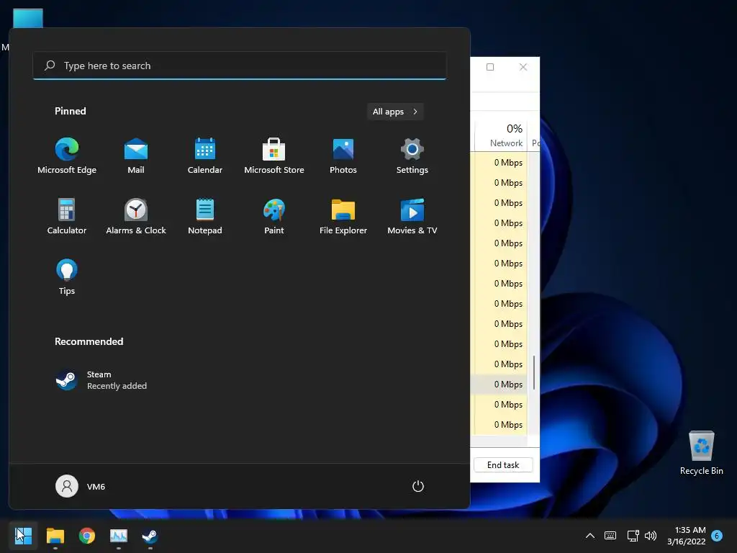Viewport: 737px width, 553px height.
Task: Open the clock and date flyout
Action: [687, 536]
